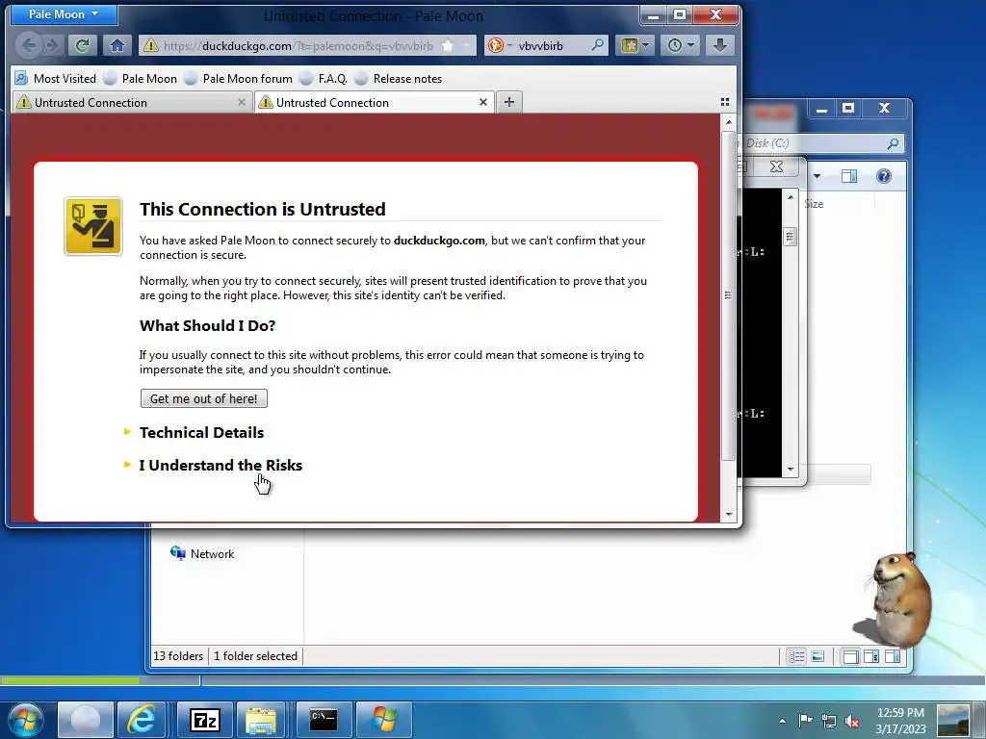Select Network in the Explorer navigation pane

[x=202, y=553]
